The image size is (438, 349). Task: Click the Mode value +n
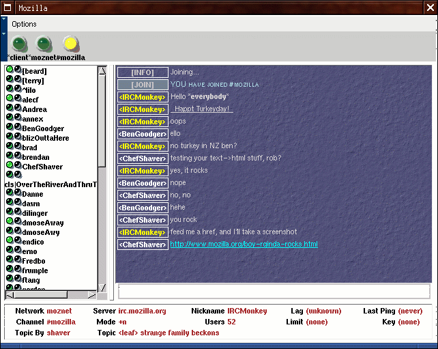coord(122,322)
